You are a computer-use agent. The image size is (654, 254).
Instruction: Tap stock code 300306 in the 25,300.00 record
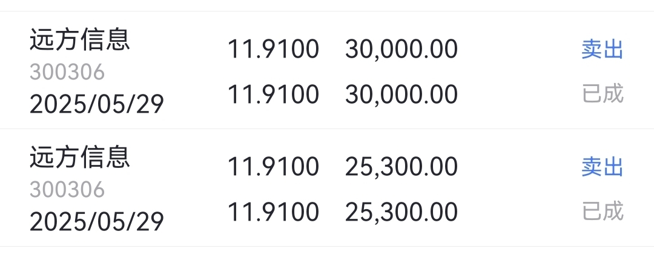(x=67, y=190)
